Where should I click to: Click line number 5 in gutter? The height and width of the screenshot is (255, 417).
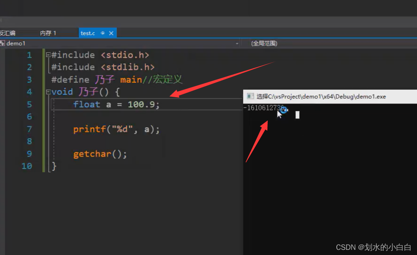[29, 104]
